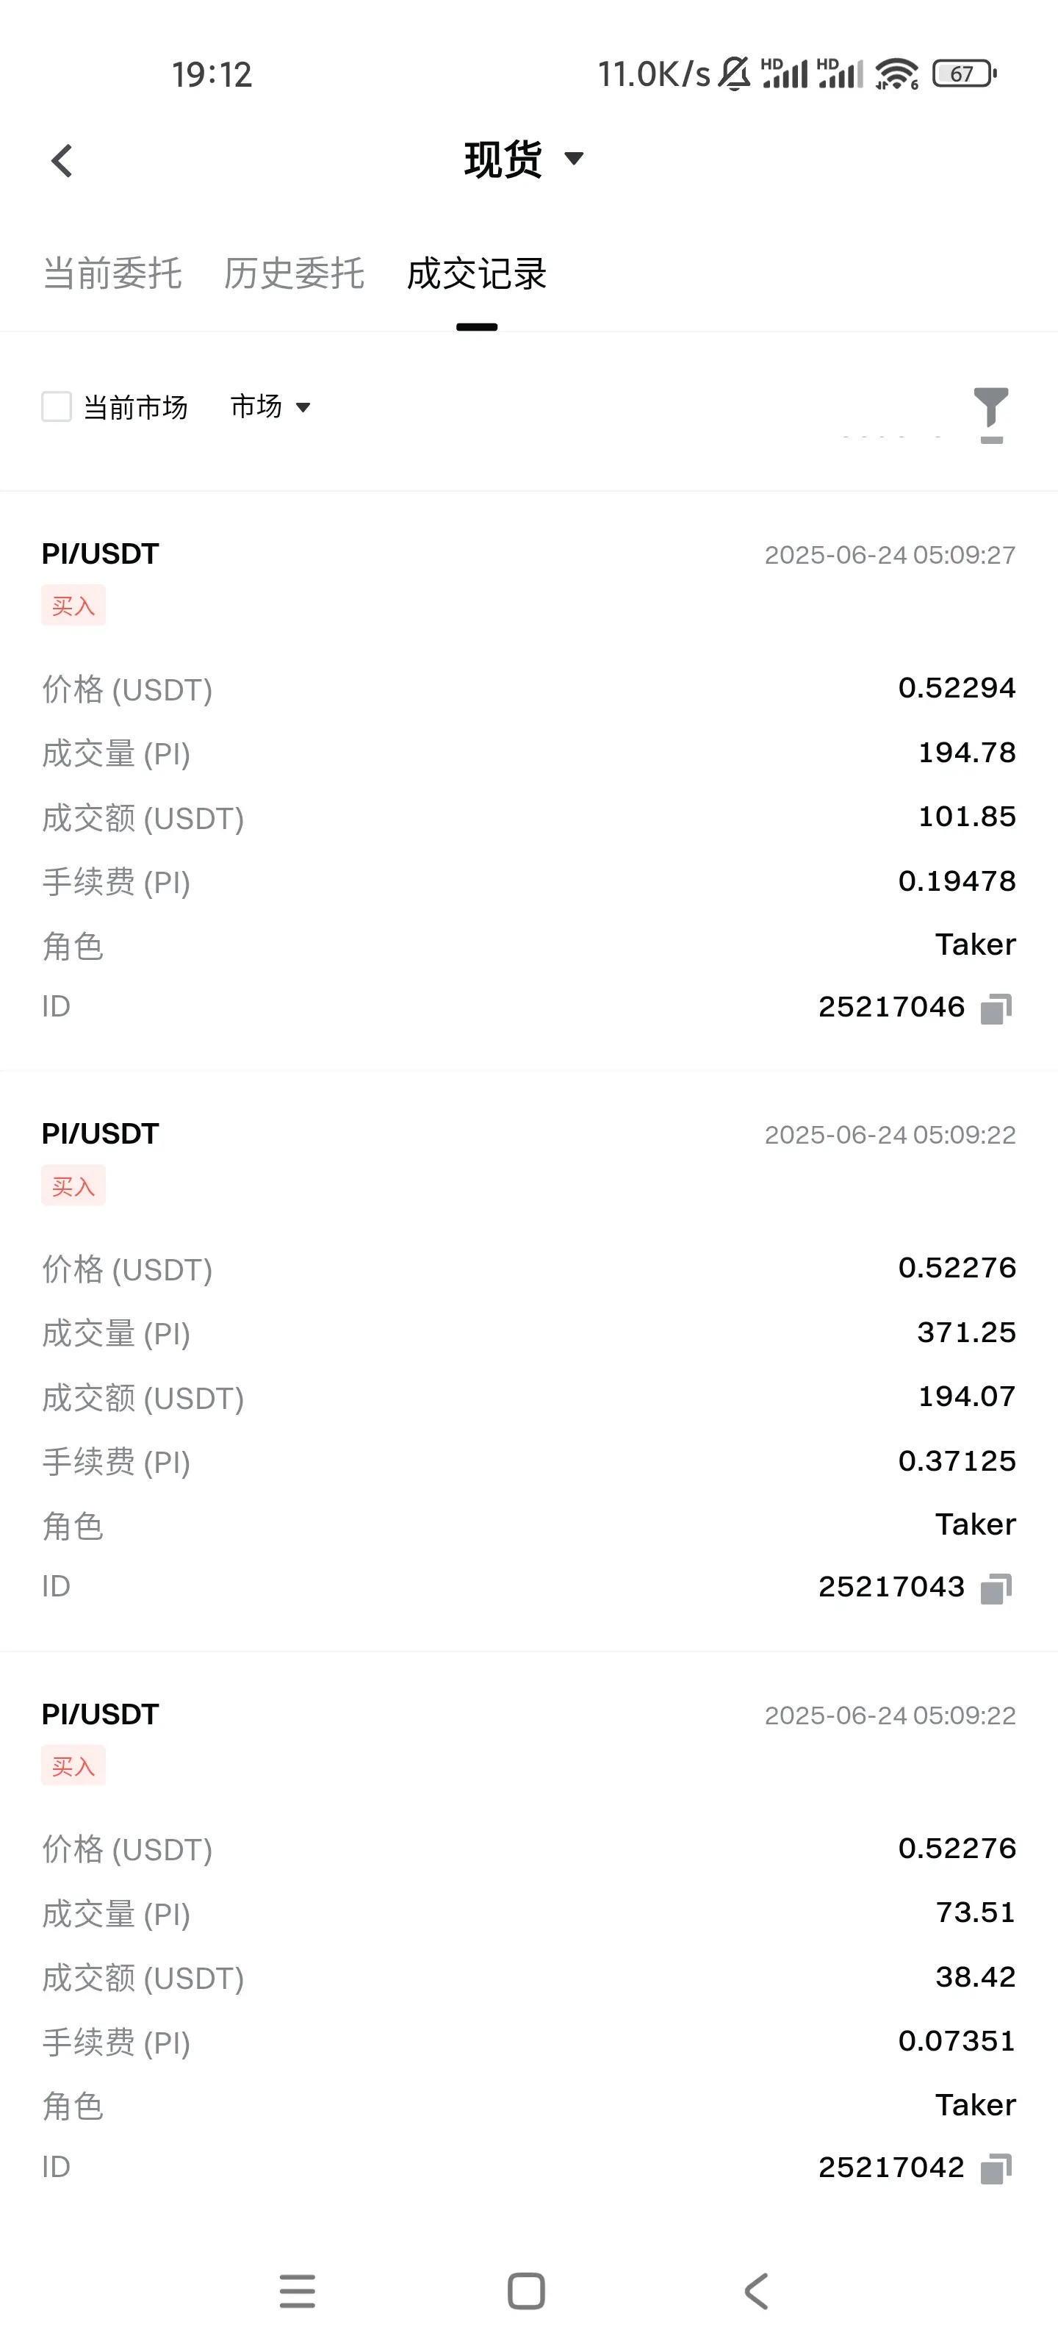Expand the 现货 dropdown in the header
Screen dimensions: 1058x2352
[x=524, y=159]
